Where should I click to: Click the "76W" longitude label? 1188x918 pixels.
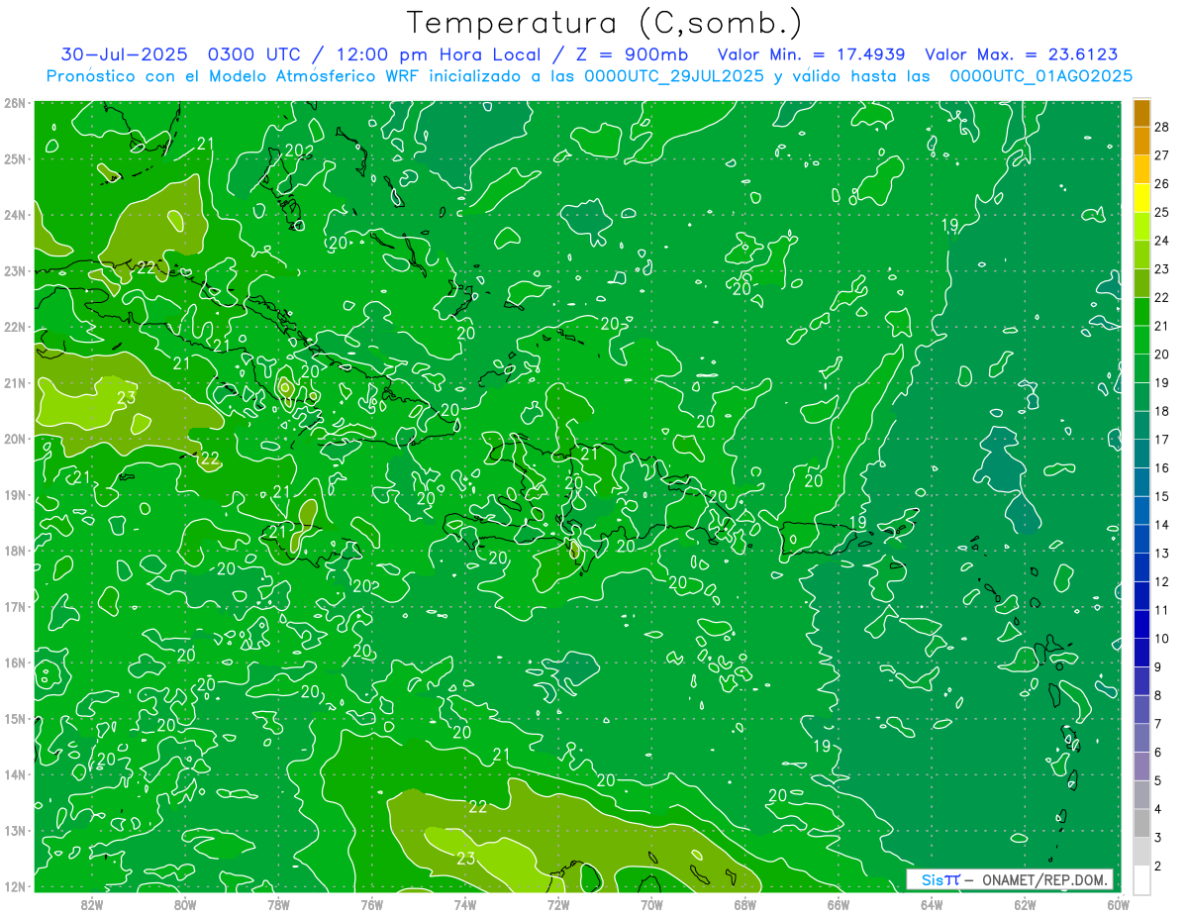pyautogui.click(x=372, y=904)
